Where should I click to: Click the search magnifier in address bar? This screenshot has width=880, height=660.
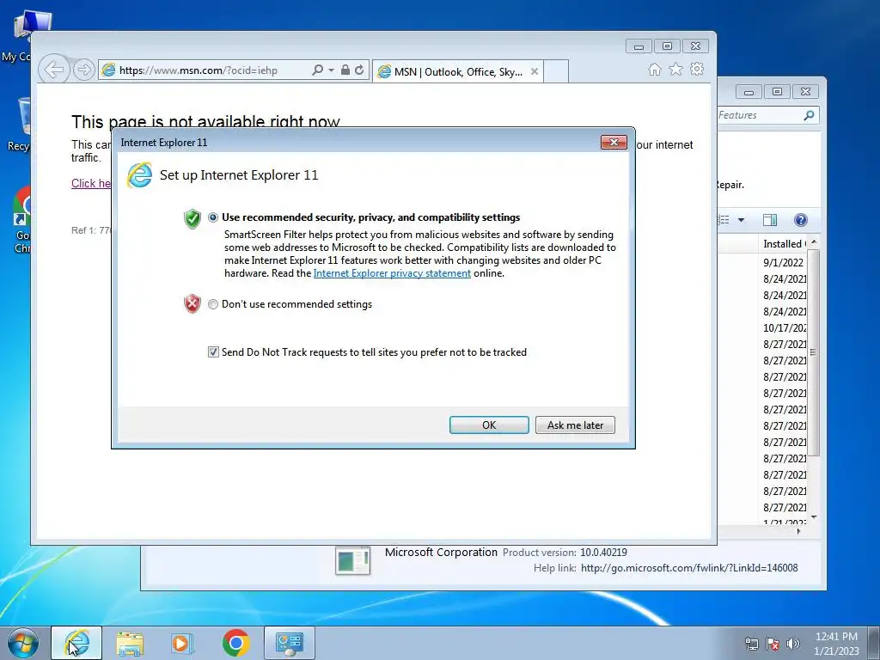click(x=317, y=70)
